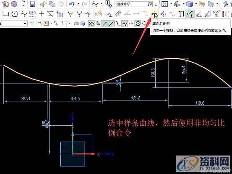Toggle the curve control-point snap option

click(x=118, y=24)
